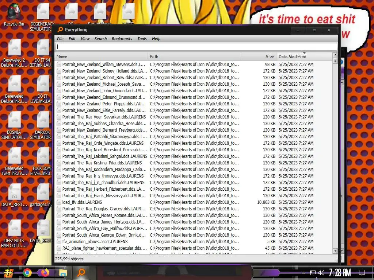Open DEGENERACY SIMULATOR desktop icon
Viewport: 374px width, 280px height.
pos(42,17)
